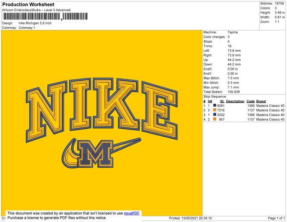This screenshot has height=222, width=287.
Task: Open the novaPDF hyperlink
Action: (132, 213)
